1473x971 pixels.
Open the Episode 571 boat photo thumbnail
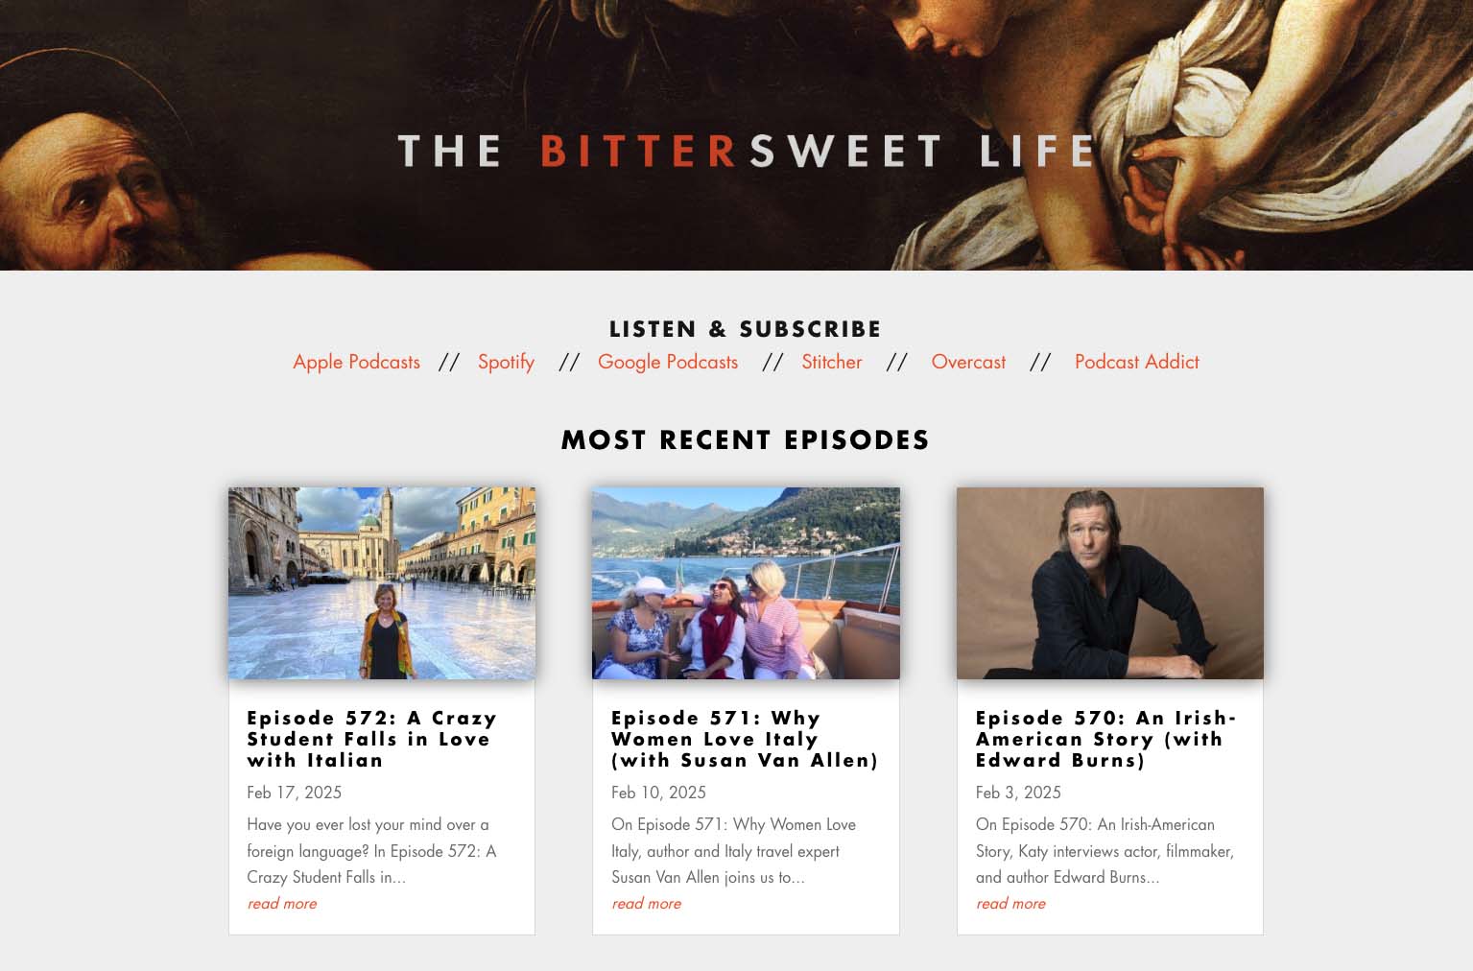pos(746,583)
